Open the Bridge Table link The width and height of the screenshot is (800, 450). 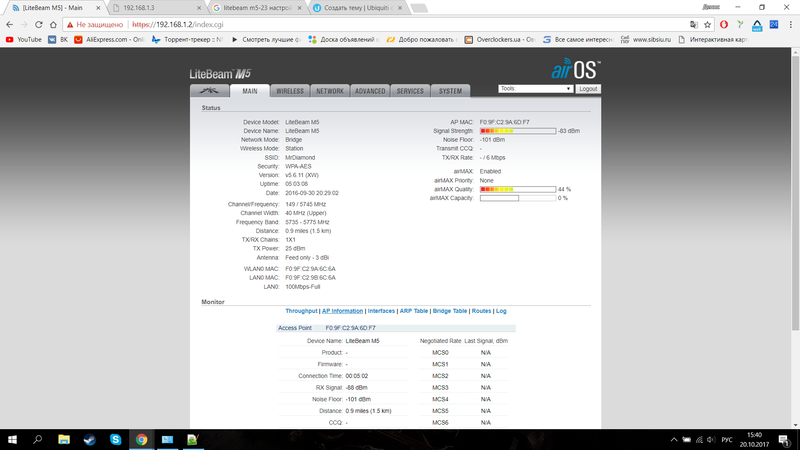coord(450,311)
